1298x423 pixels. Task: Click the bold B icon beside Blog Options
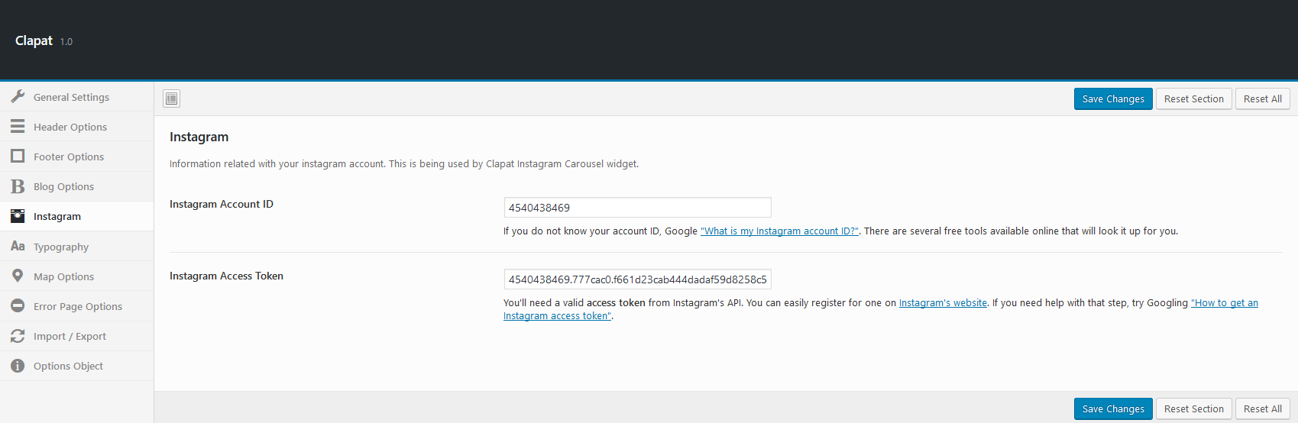tap(18, 186)
